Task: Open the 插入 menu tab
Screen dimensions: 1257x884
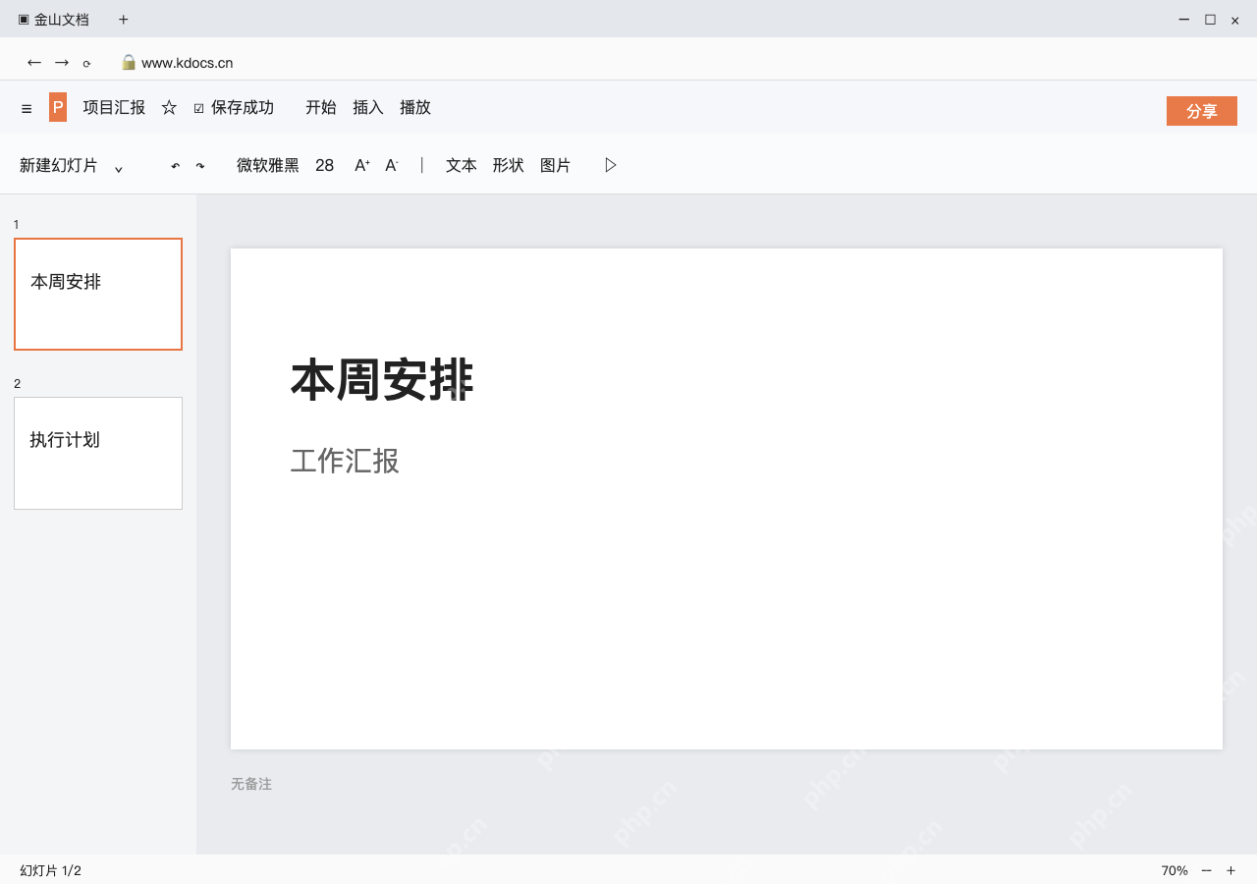Action: (368, 108)
